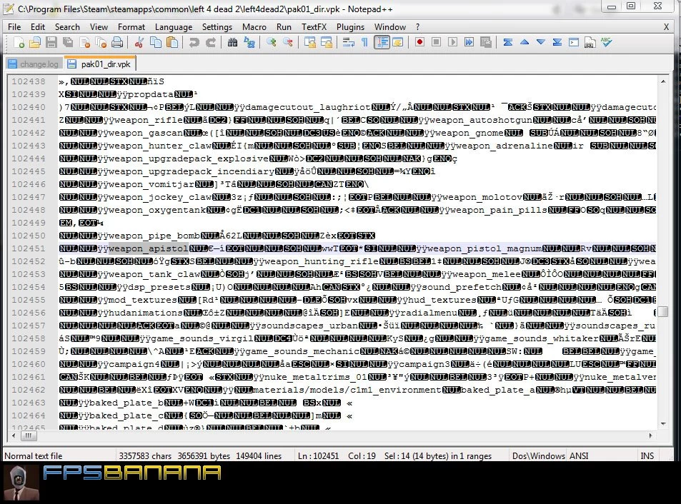Click the horizontal scrollbar right arrow
Screen dimensions: 681x504
652,435
